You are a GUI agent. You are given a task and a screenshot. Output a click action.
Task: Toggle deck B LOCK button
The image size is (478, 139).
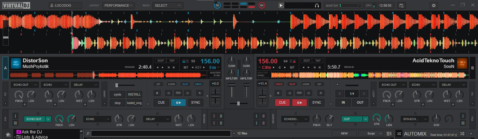(306, 84)
